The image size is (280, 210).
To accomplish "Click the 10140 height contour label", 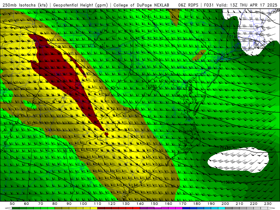I will (x=232, y=37).
